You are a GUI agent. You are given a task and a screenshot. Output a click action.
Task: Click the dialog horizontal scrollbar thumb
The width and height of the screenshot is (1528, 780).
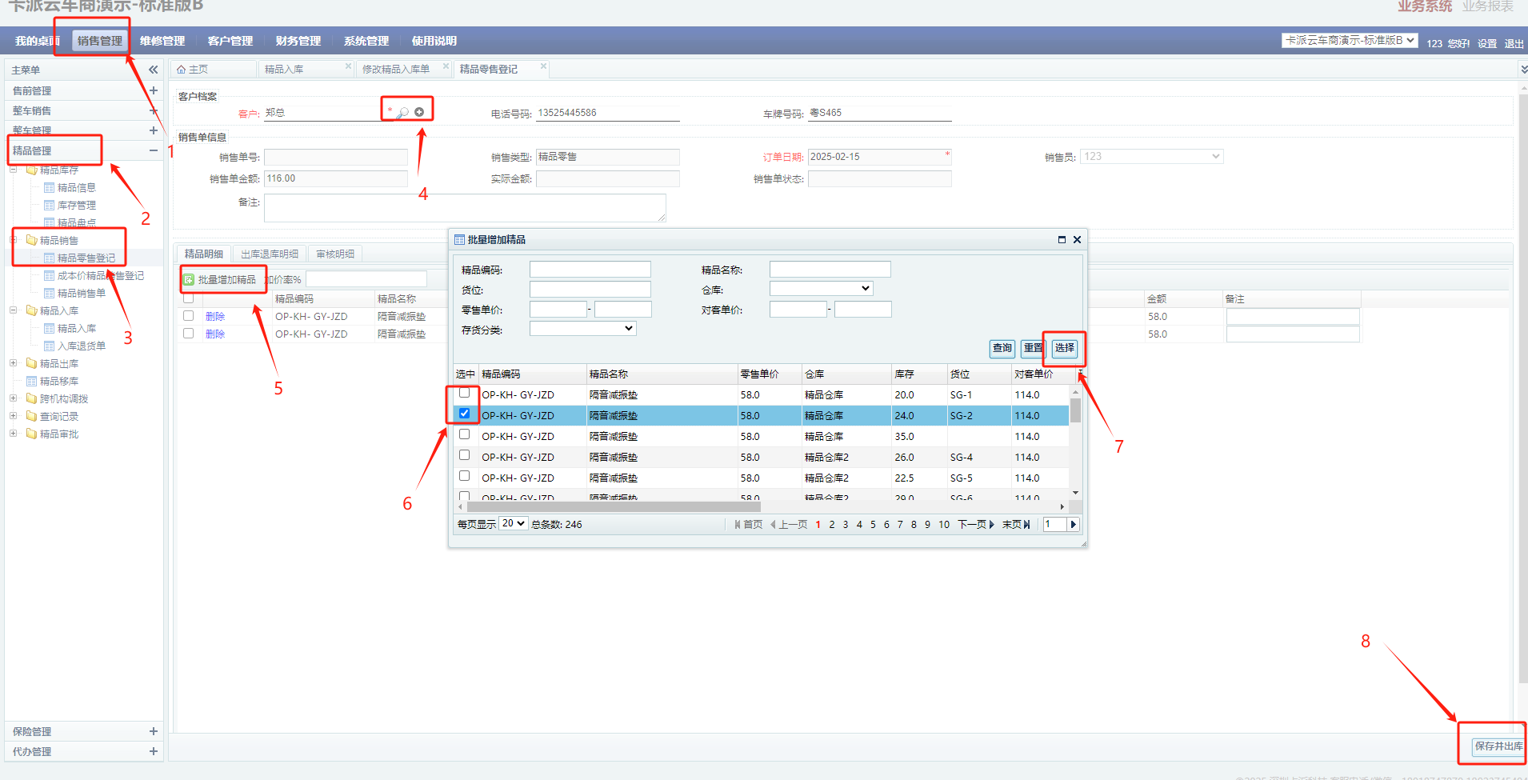pos(613,507)
